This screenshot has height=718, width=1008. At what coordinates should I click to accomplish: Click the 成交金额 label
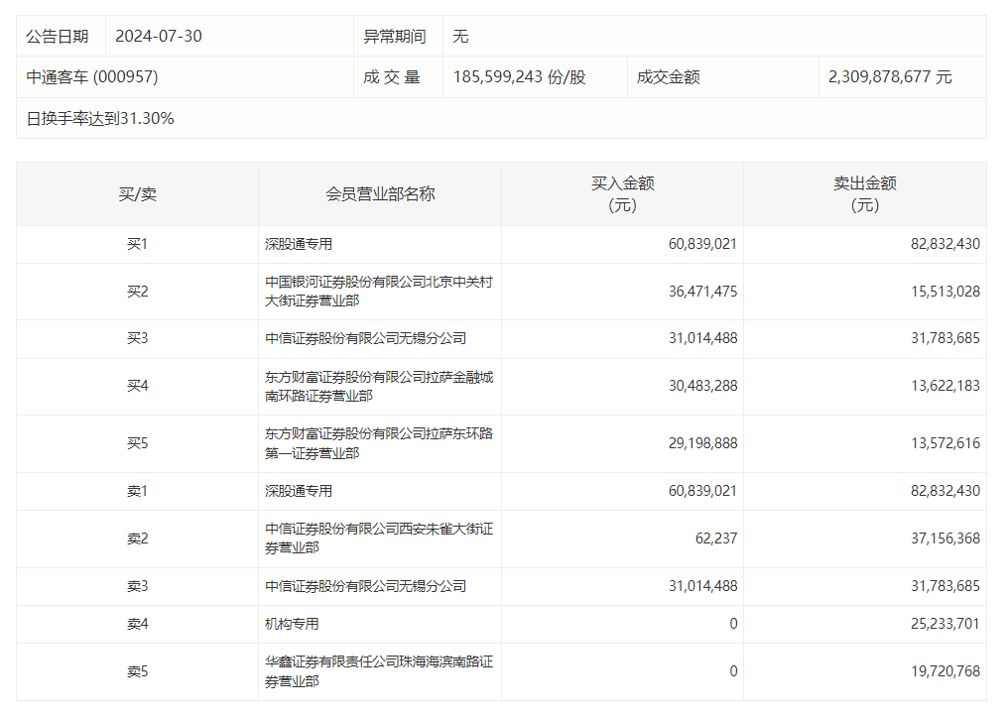[x=668, y=77]
